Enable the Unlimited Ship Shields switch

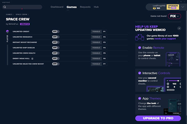(x=56, y=48)
